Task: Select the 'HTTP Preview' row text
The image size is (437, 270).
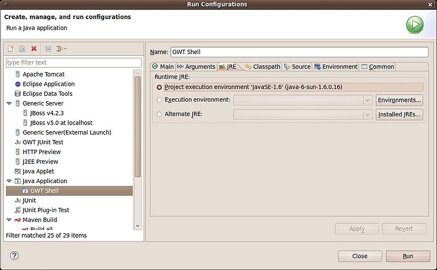Action: pyautogui.click(x=42, y=152)
